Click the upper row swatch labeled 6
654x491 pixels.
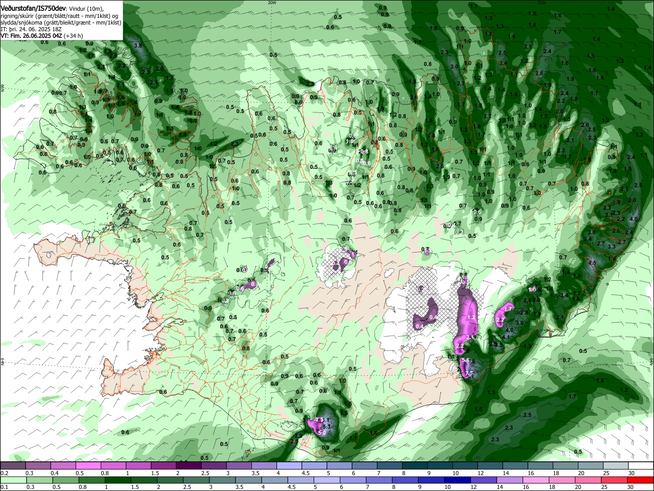point(364,465)
